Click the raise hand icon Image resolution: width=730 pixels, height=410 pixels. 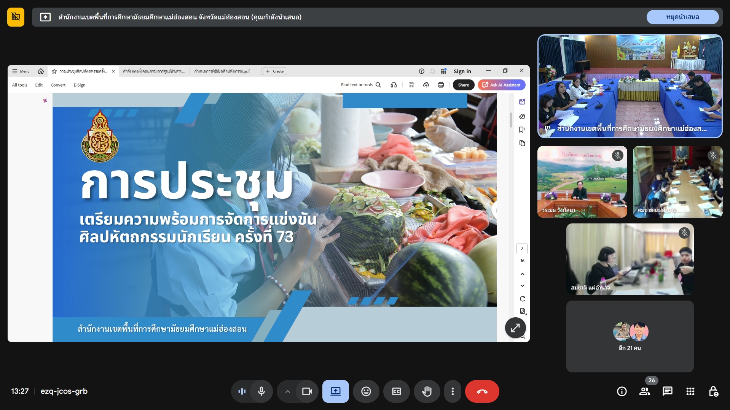pyautogui.click(x=427, y=391)
